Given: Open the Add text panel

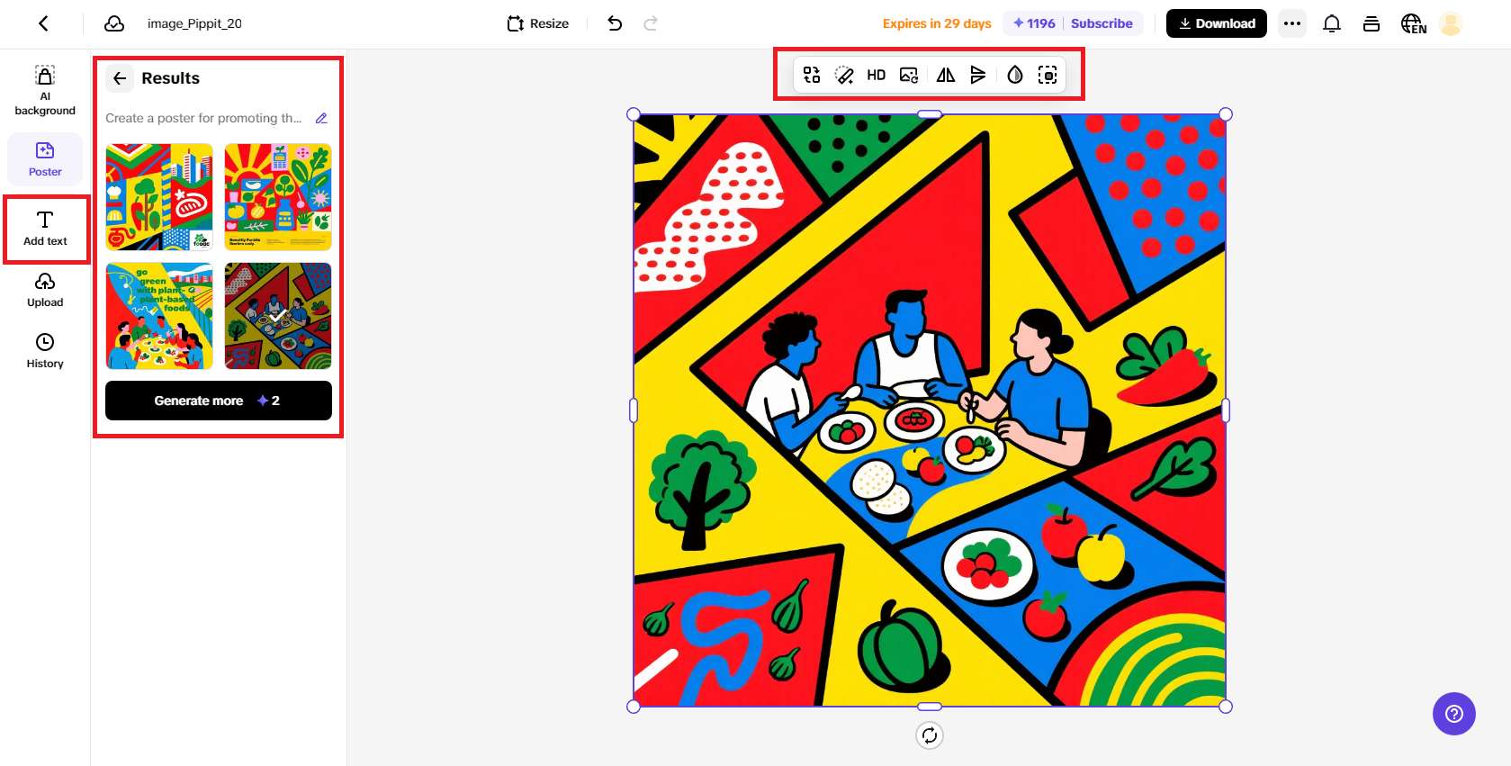Looking at the screenshot, I should point(45,229).
